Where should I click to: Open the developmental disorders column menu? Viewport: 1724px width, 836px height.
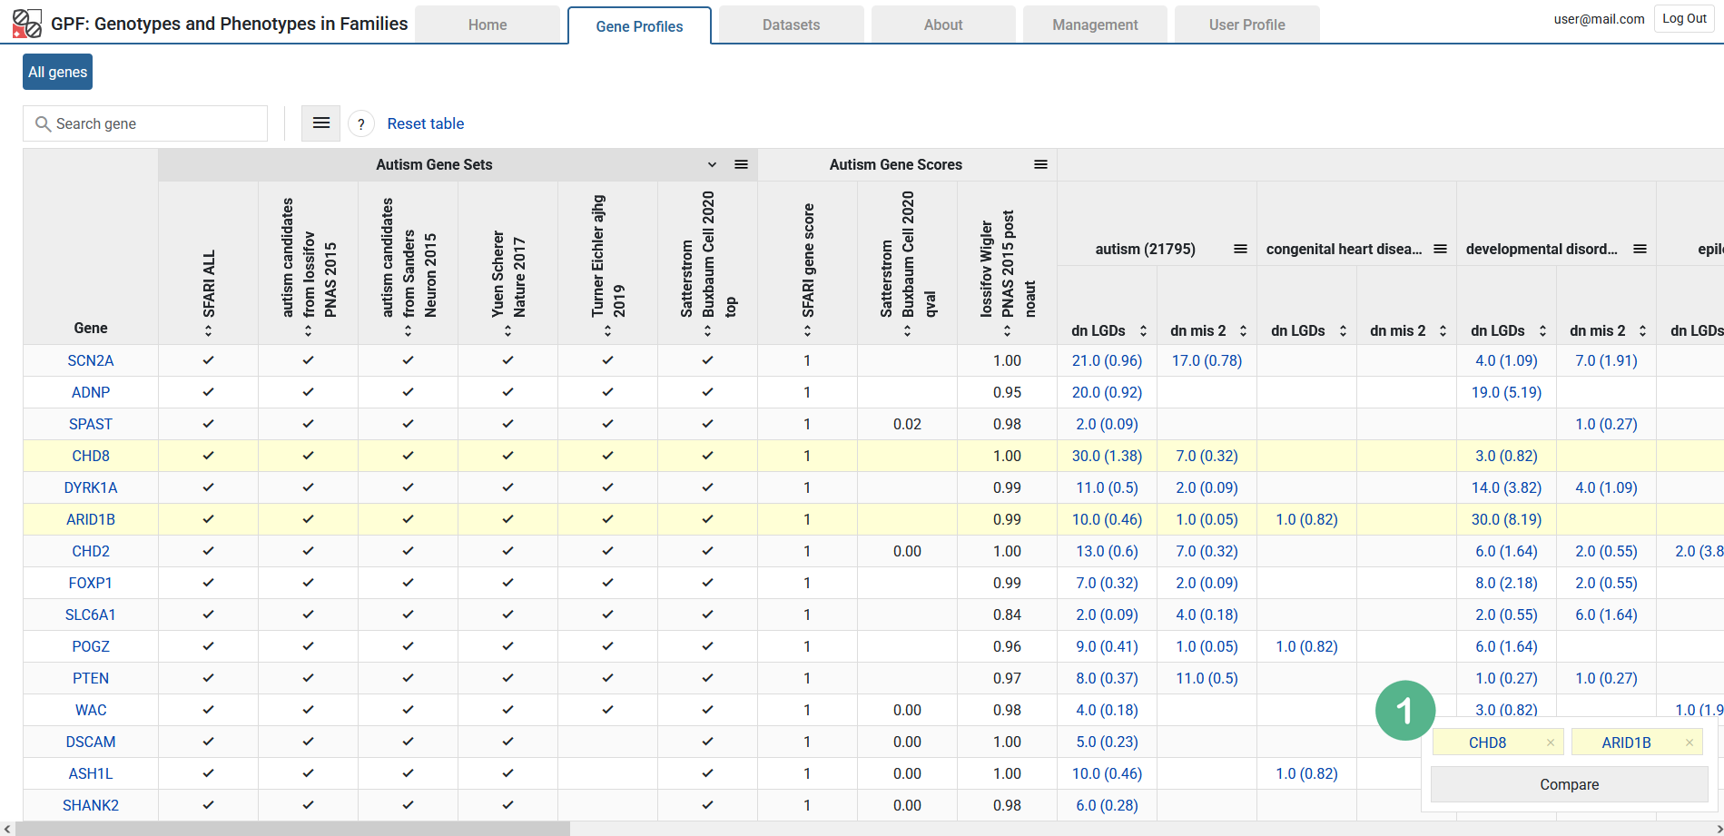[1640, 249]
